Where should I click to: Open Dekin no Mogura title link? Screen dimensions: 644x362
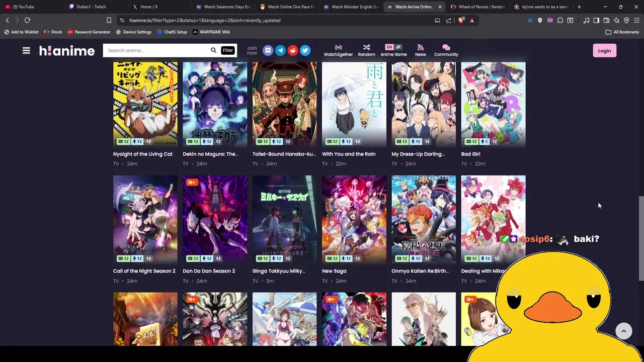coord(210,154)
